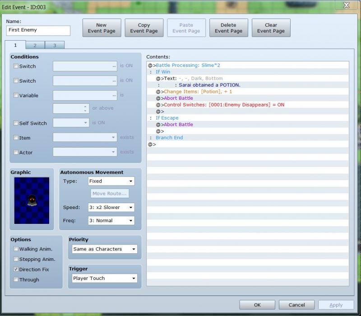Open the Movement Type dropdown

click(111, 181)
